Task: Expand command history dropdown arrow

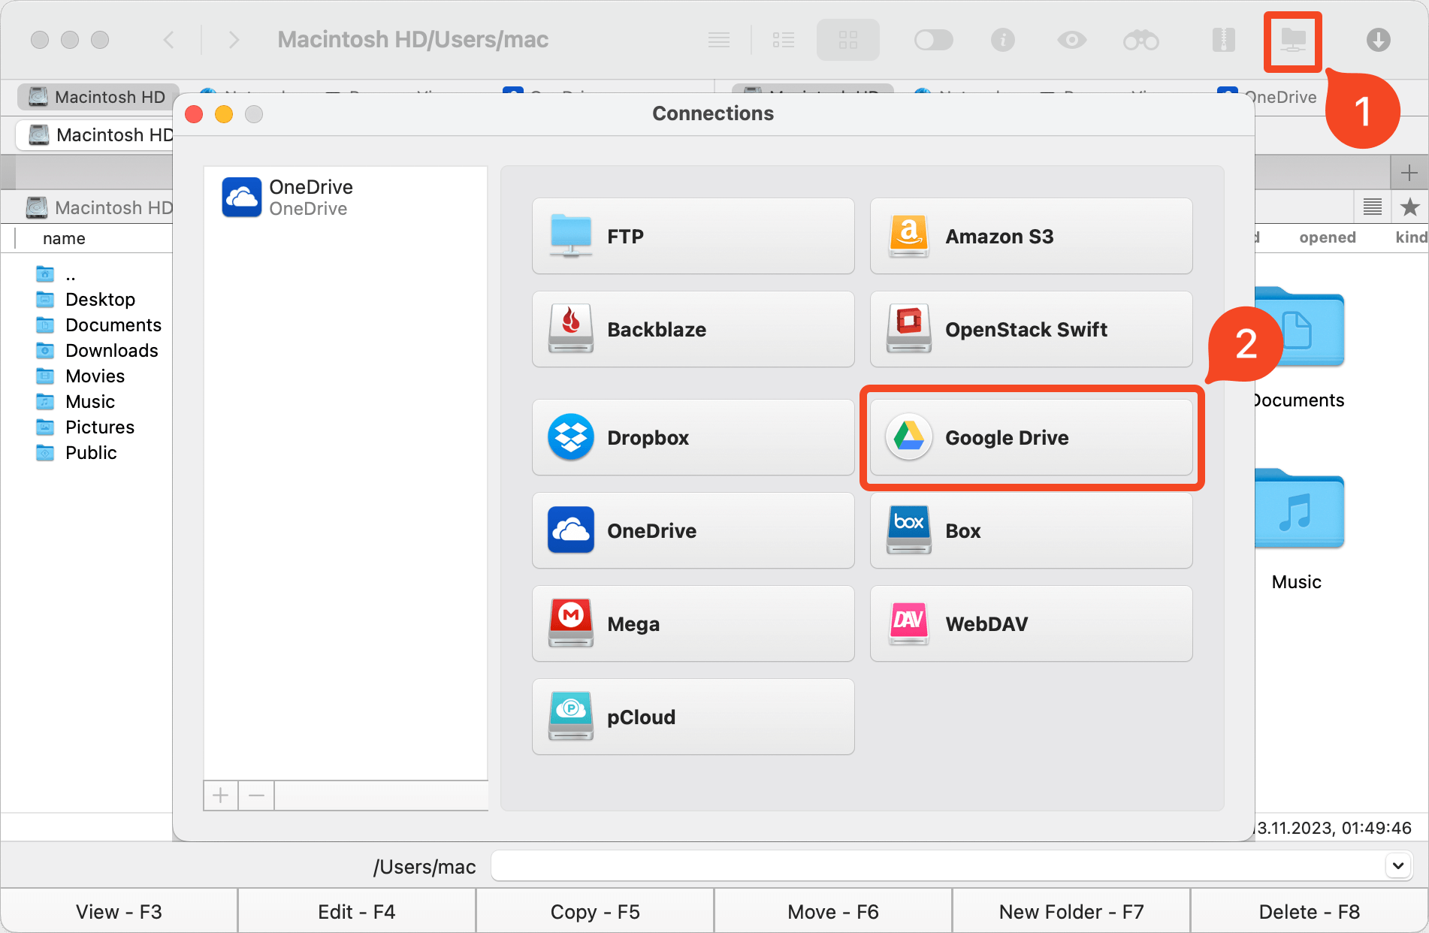Action: 1398,865
